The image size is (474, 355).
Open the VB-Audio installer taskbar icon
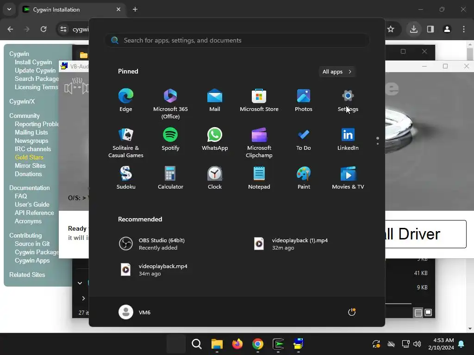(299, 344)
